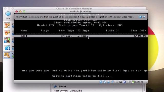164x92 pixels.
Task: Select the second Ubuntu VM icon in Manager list
Action: [x=7, y=32]
